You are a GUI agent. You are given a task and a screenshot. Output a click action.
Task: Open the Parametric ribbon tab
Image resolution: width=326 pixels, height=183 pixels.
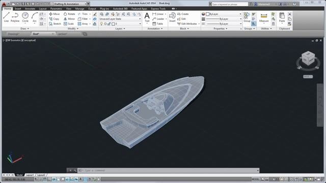tap(56, 9)
